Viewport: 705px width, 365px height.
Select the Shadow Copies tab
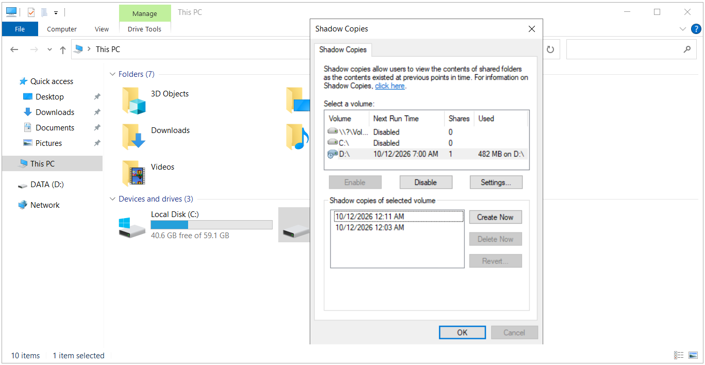(343, 50)
